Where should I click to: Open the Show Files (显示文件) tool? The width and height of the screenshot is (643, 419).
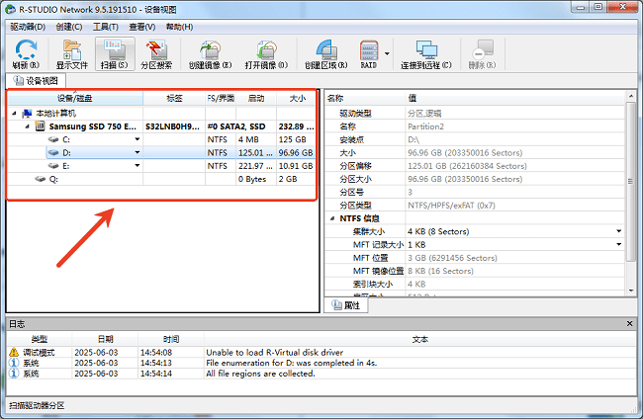(x=72, y=54)
